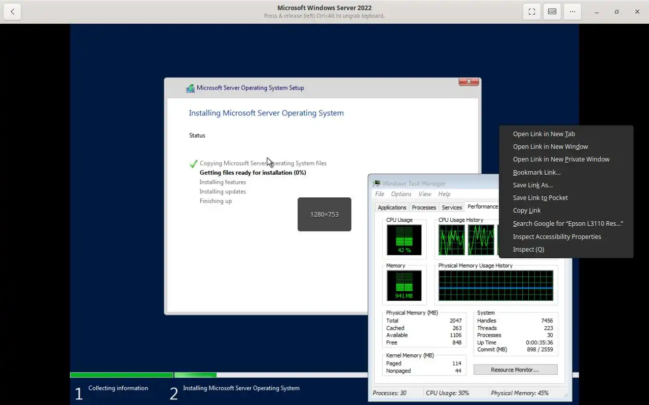Open Task Manager Help menu

coord(444,194)
